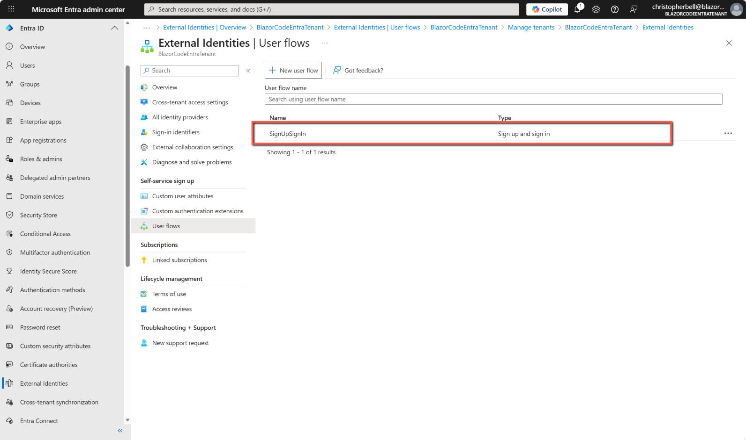Collapse the resource menu with double chevron

[x=248, y=71]
